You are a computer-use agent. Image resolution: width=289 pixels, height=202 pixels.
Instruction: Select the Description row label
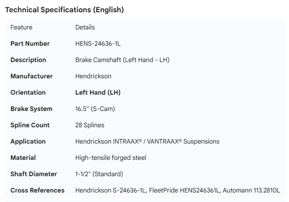point(28,60)
